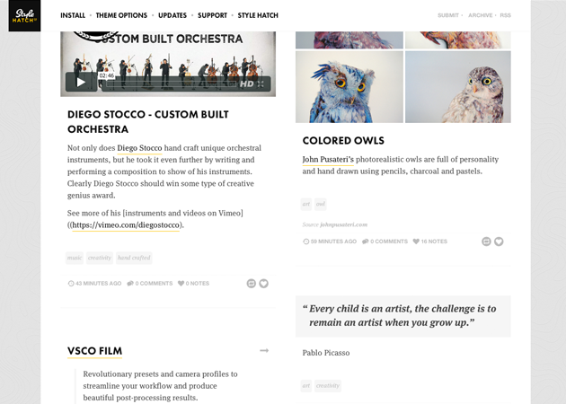Reblog the Diego Stocco post
The height and width of the screenshot is (404, 566).
click(252, 284)
